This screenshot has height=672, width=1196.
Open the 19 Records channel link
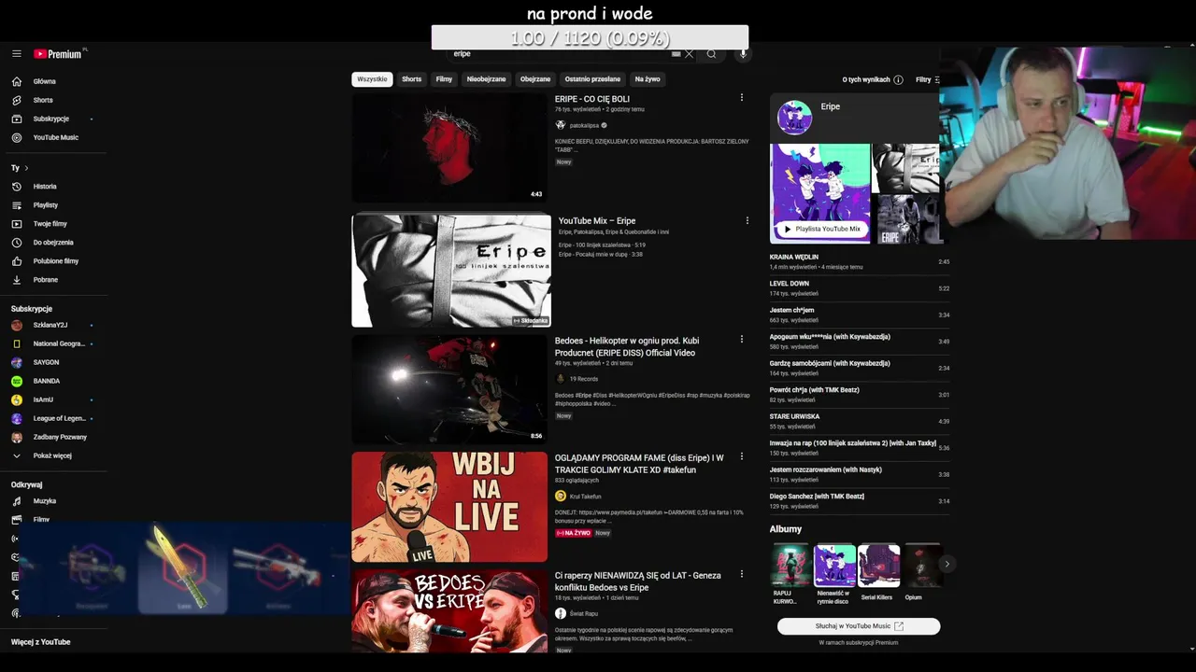click(584, 379)
